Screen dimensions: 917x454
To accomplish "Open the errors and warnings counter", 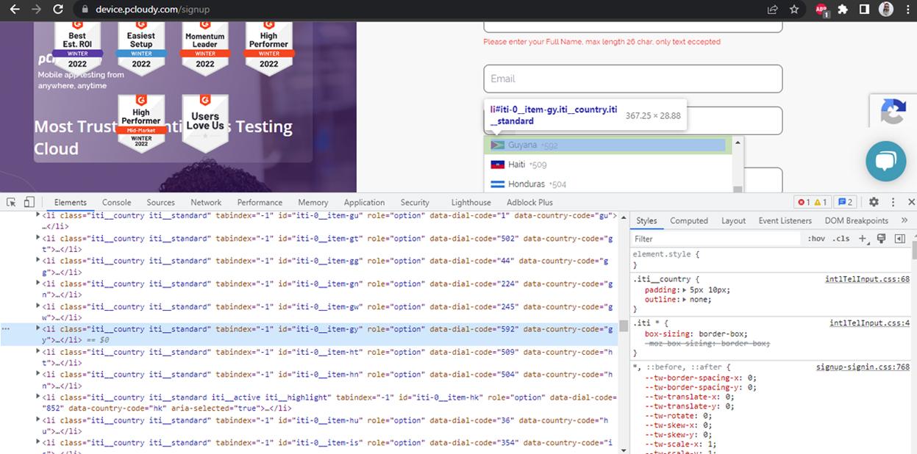I will 813,202.
